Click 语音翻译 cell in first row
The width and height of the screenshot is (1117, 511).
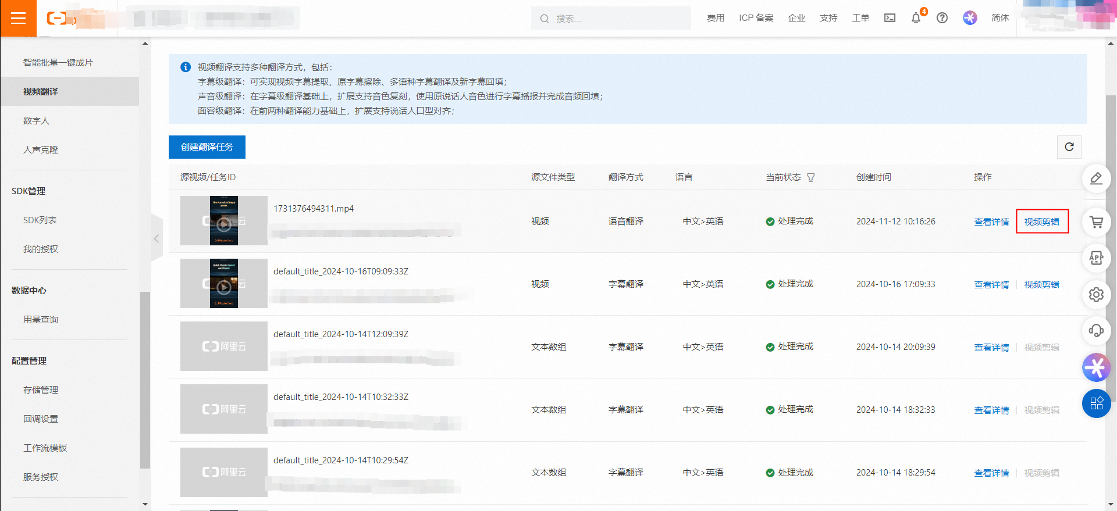625,221
